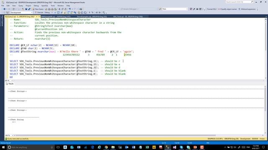Image resolution: width=268 pixels, height=150 pixels.
Task: Click the Results to File icon
Action: pyautogui.click(x=85, y=12)
